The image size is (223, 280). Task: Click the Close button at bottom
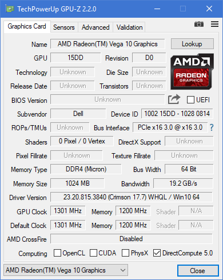tap(198, 270)
